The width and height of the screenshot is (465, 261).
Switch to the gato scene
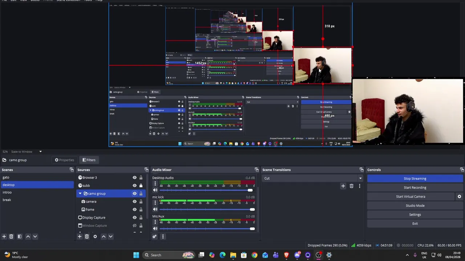[x=37, y=177]
